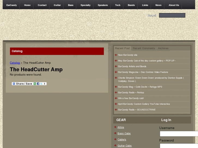The height and width of the screenshot is (148, 198).
Task: Open the Cable's gear category
Action: point(122,140)
